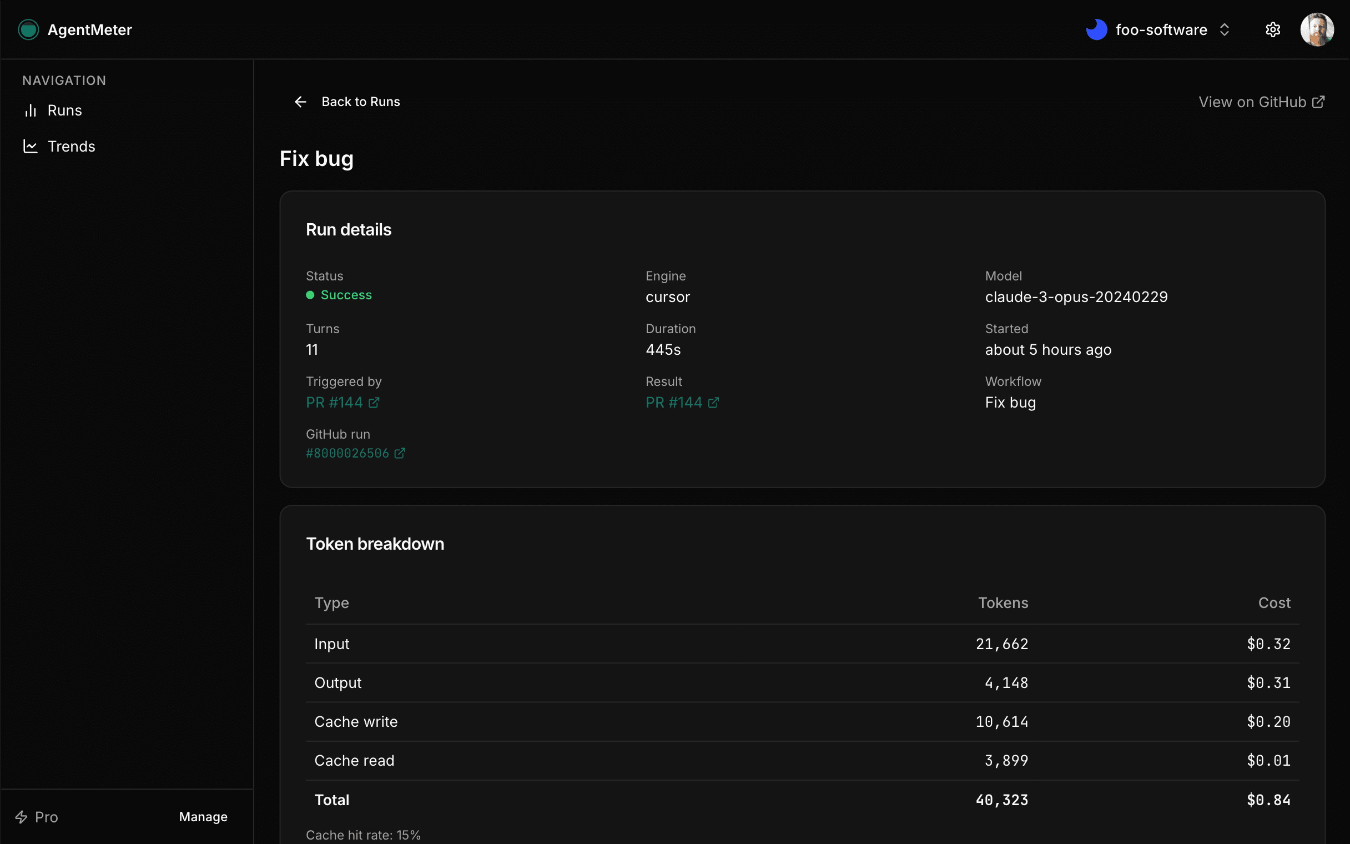The width and height of the screenshot is (1350, 844).
Task: Open the settings gear
Action: [x=1273, y=29]
